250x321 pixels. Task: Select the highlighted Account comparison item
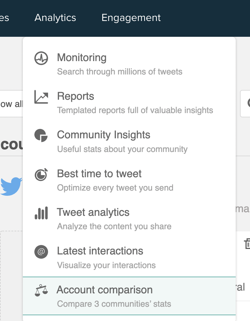(x=105, y=290)
